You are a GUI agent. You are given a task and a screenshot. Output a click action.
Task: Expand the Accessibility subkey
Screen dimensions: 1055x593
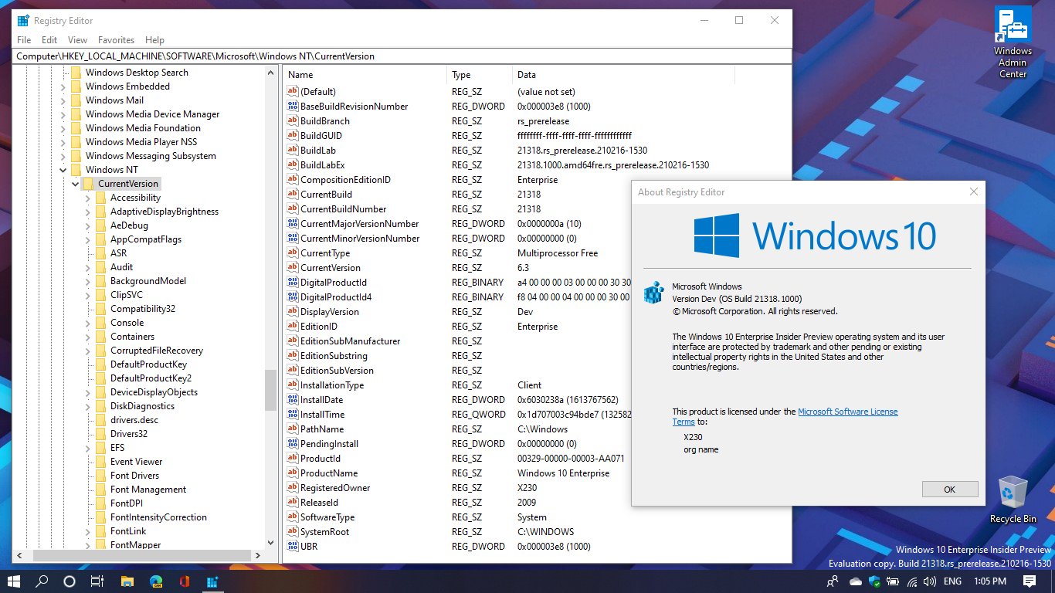(88, 198)
